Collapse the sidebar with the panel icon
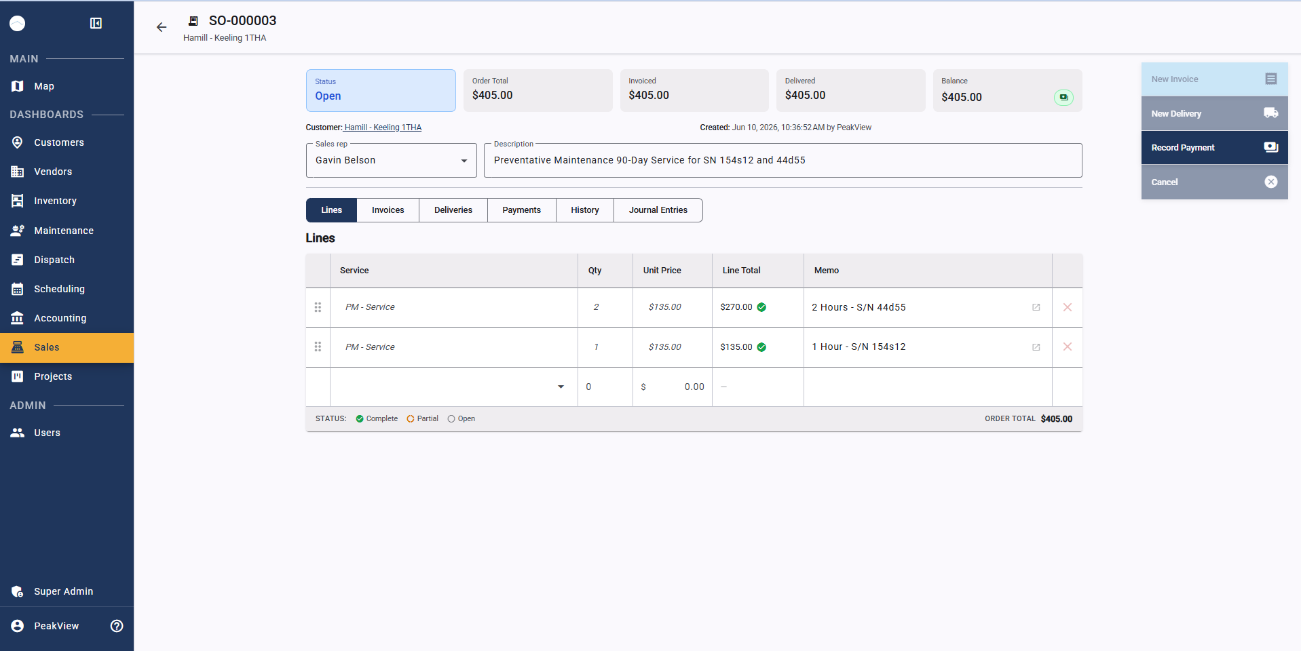This screenshot has height=651, width=1301. [x=96, y=24]
